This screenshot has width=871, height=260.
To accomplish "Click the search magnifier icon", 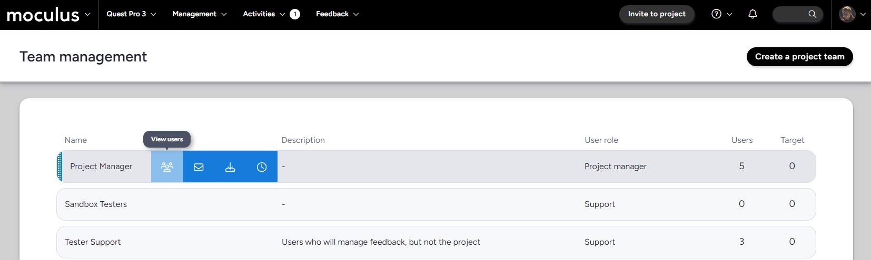I will click(x=812, y=14).
